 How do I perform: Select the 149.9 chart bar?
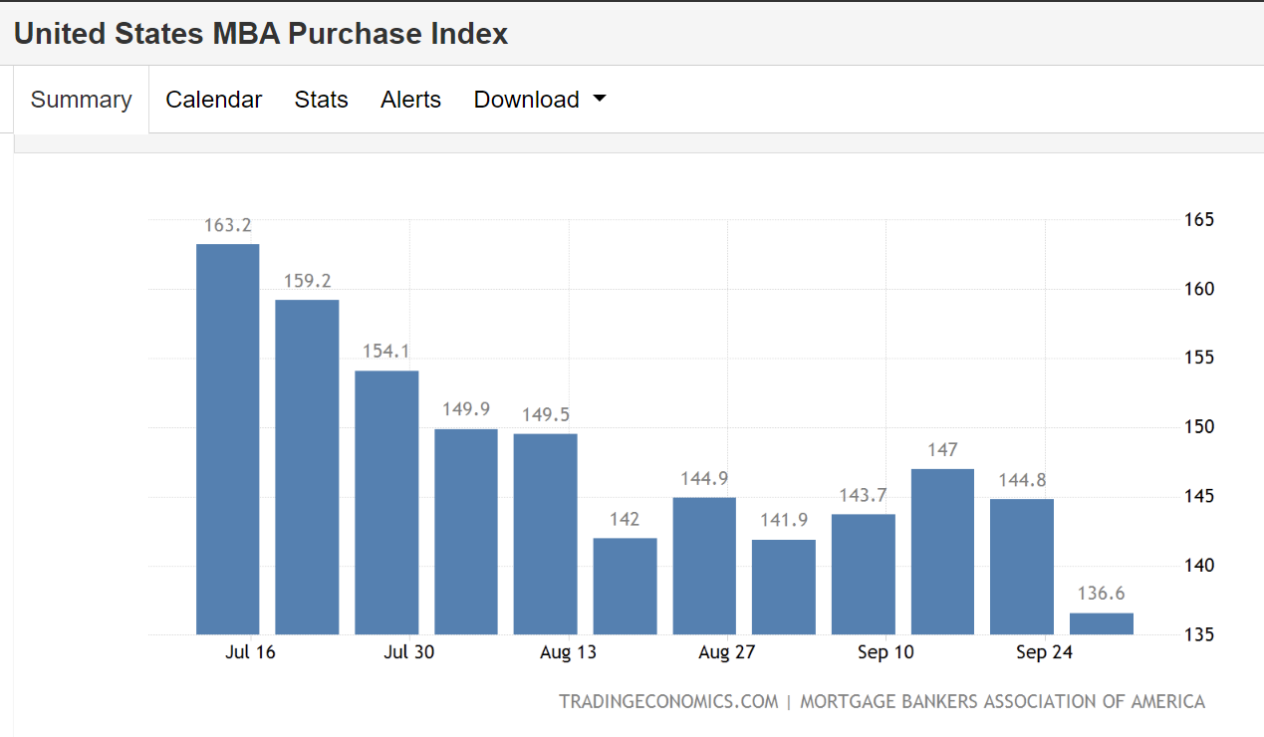point(465,531)
